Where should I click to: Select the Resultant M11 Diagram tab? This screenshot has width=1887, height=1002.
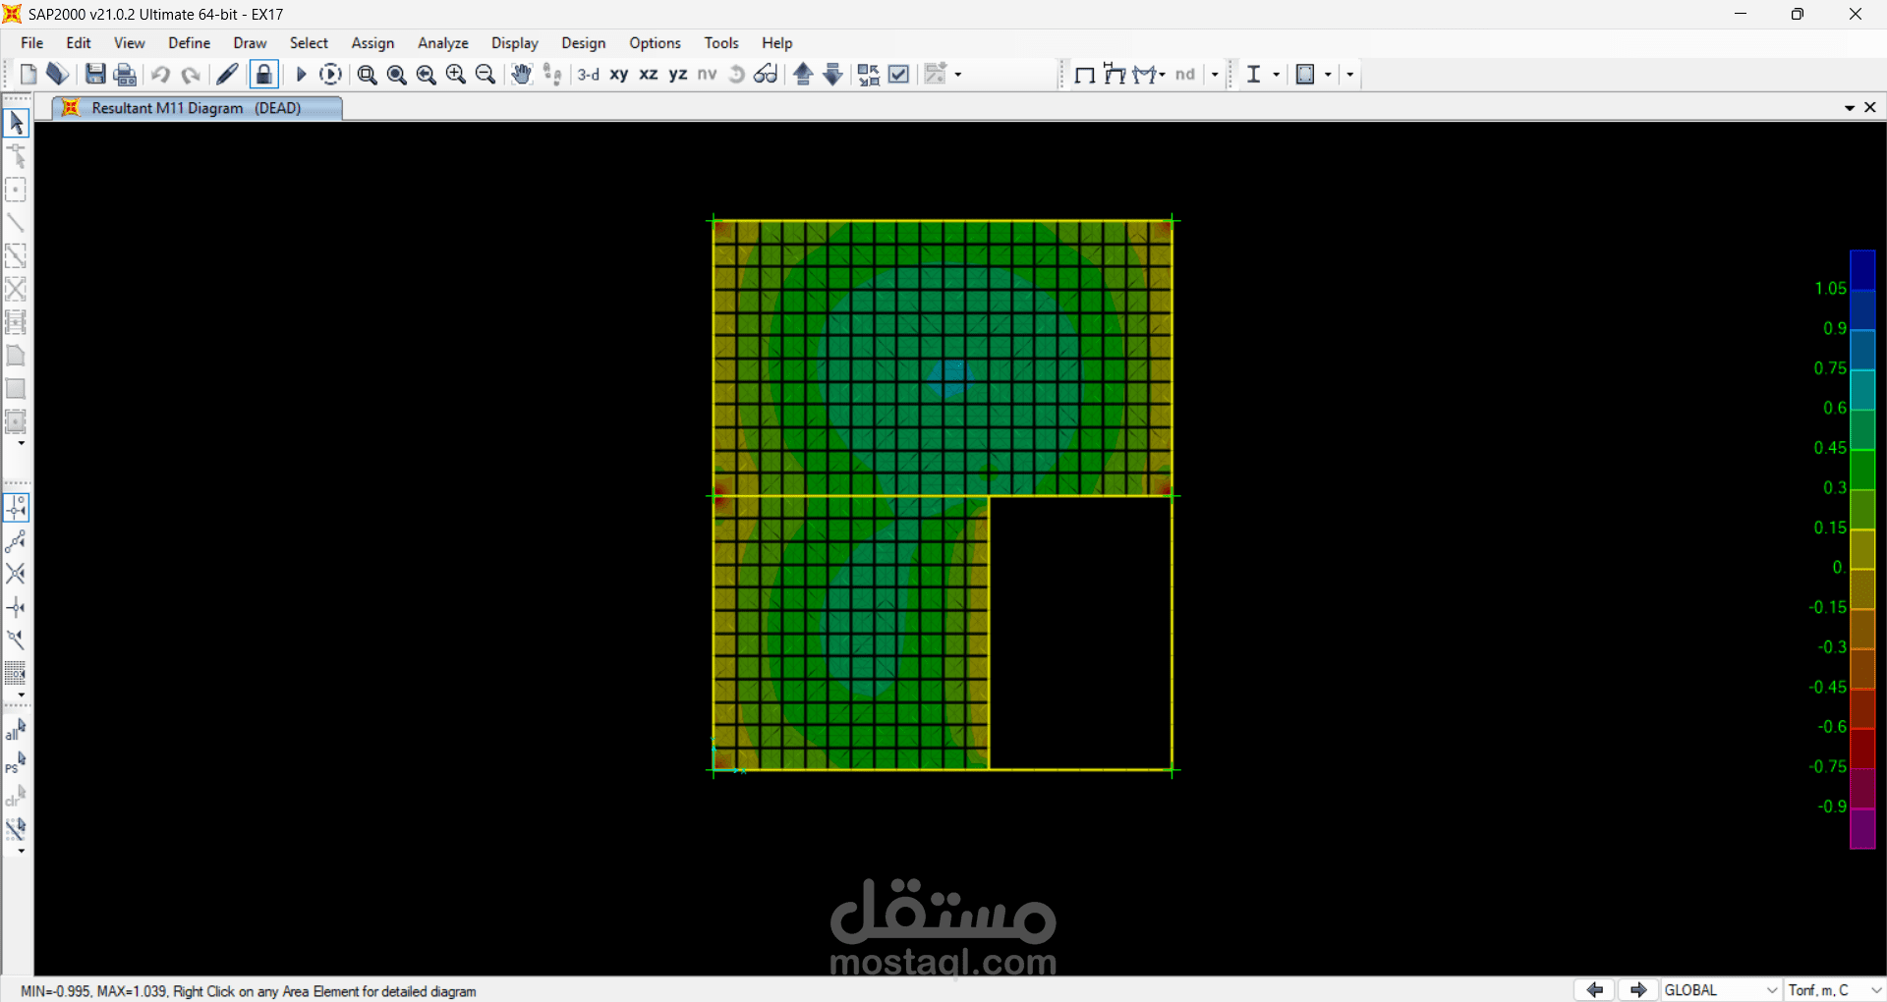196,108
